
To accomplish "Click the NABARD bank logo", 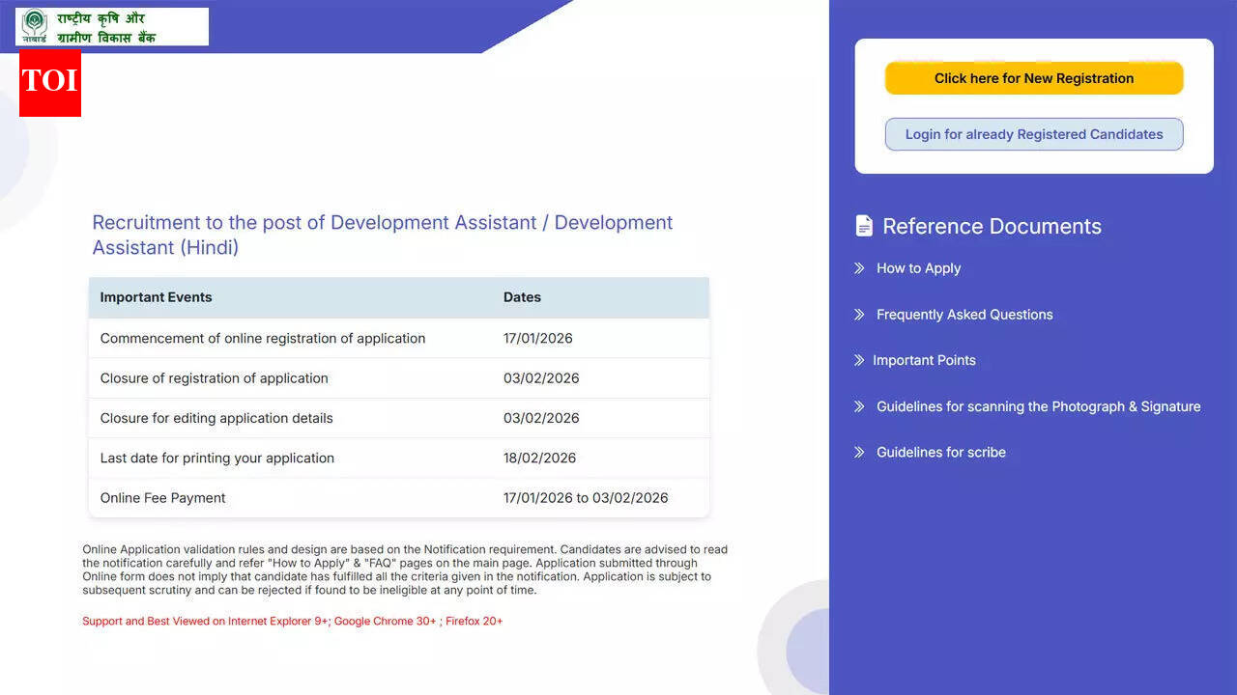I will (111, 26).
